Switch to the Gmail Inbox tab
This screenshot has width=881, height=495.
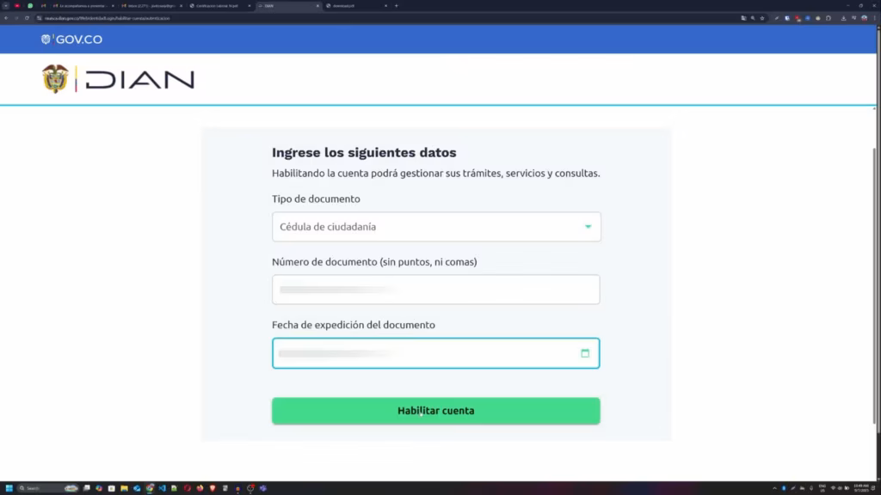coord(151,6)
